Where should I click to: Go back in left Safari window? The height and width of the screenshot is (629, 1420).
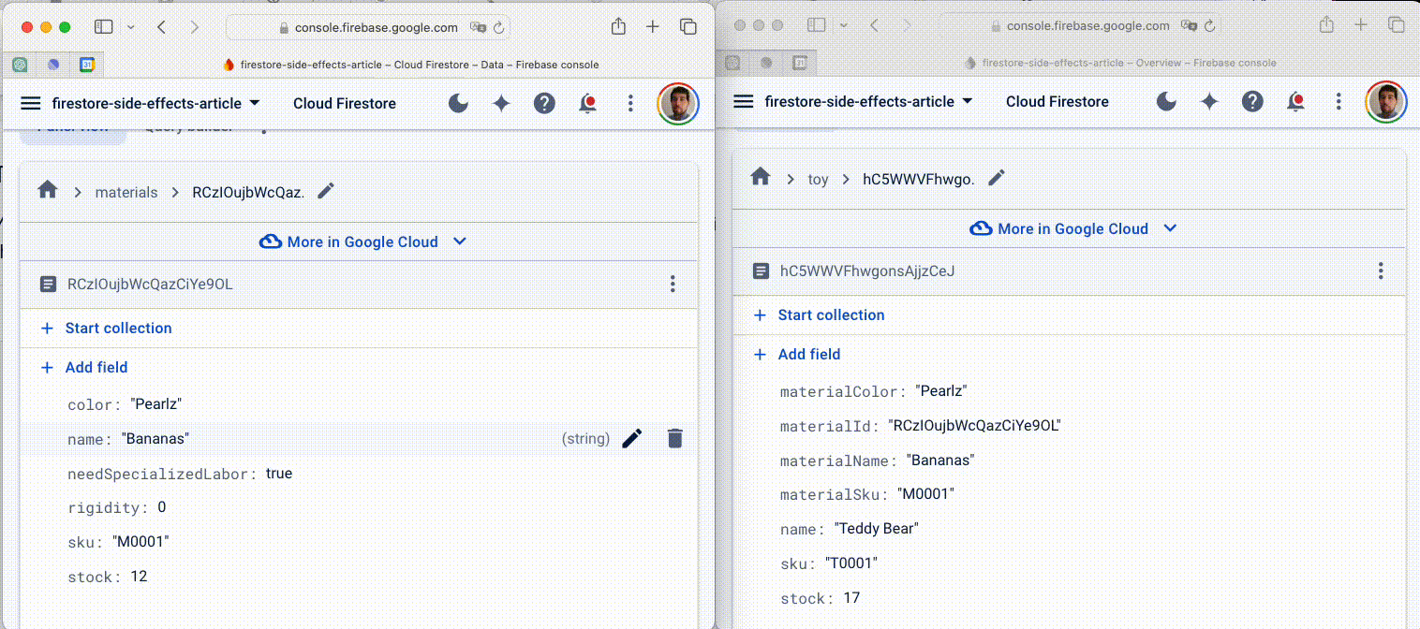[x=161, y=27]
